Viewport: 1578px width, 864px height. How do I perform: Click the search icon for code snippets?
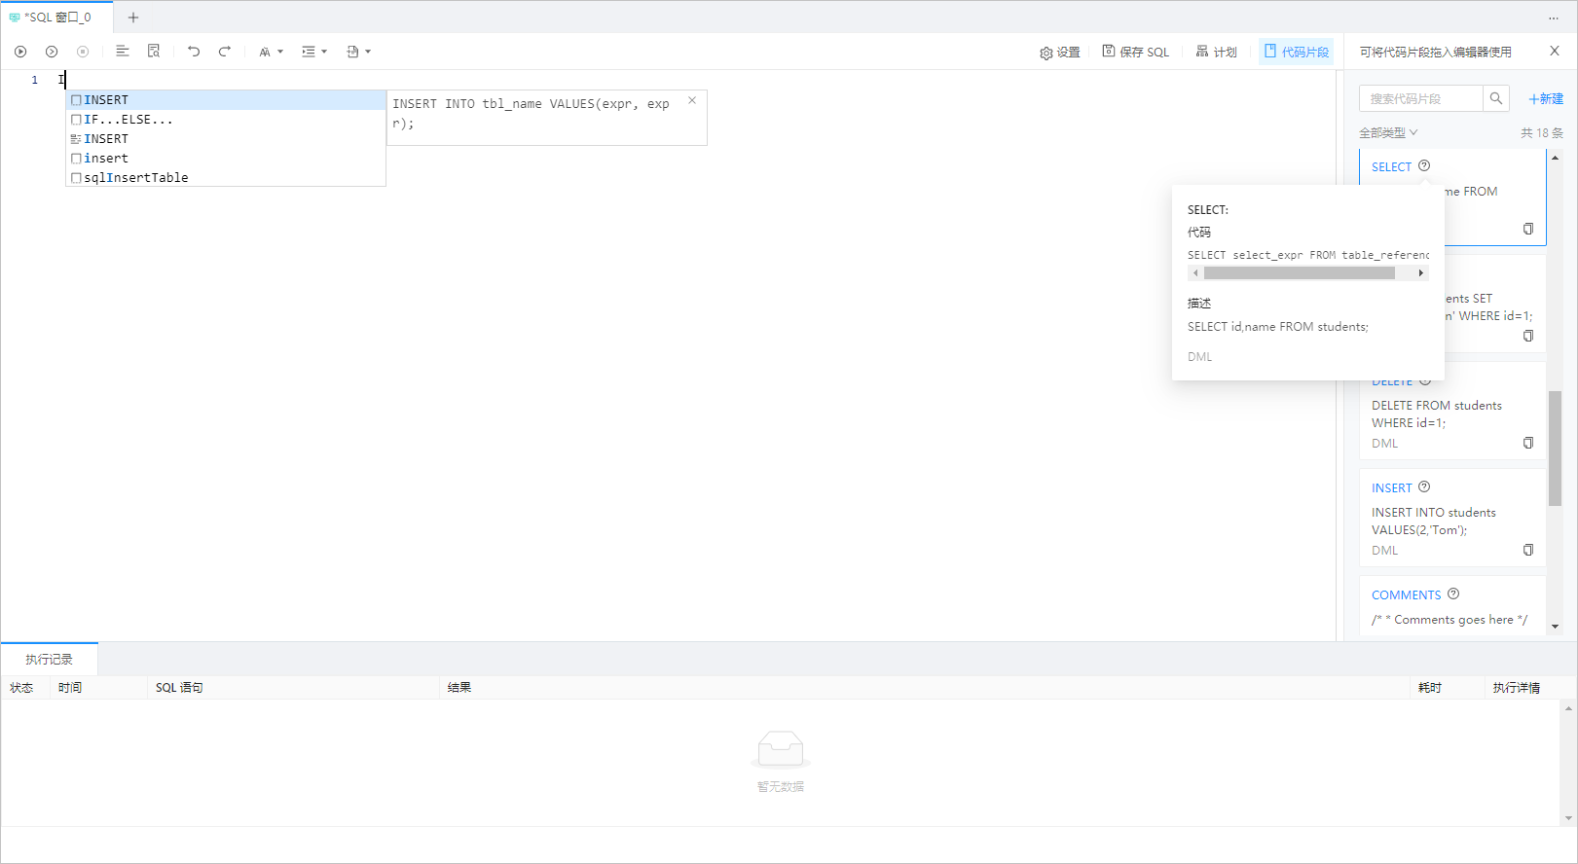(x=1496, y=98)
